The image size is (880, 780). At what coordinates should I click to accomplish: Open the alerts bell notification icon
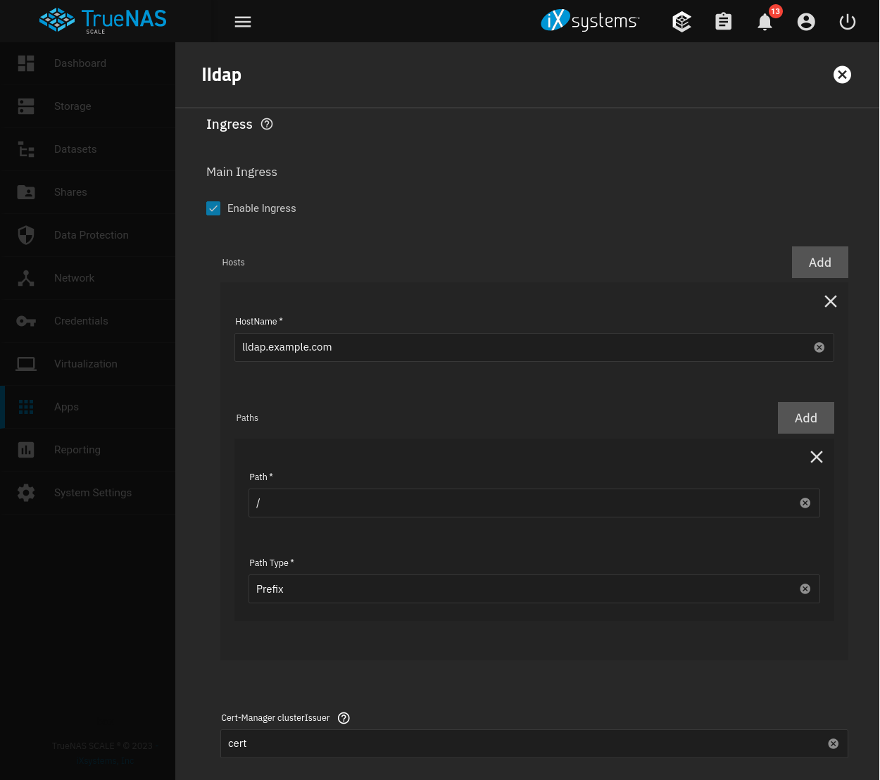[765, 23]
